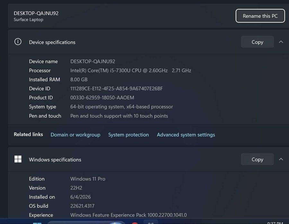The height and width of the screenshot is (224, 289).
Task: Select the Installed on date 6/4/2026
Action: coord(81,197)
